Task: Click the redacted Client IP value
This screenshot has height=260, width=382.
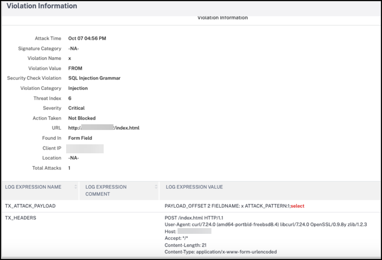Action: [x=85, y=149]
